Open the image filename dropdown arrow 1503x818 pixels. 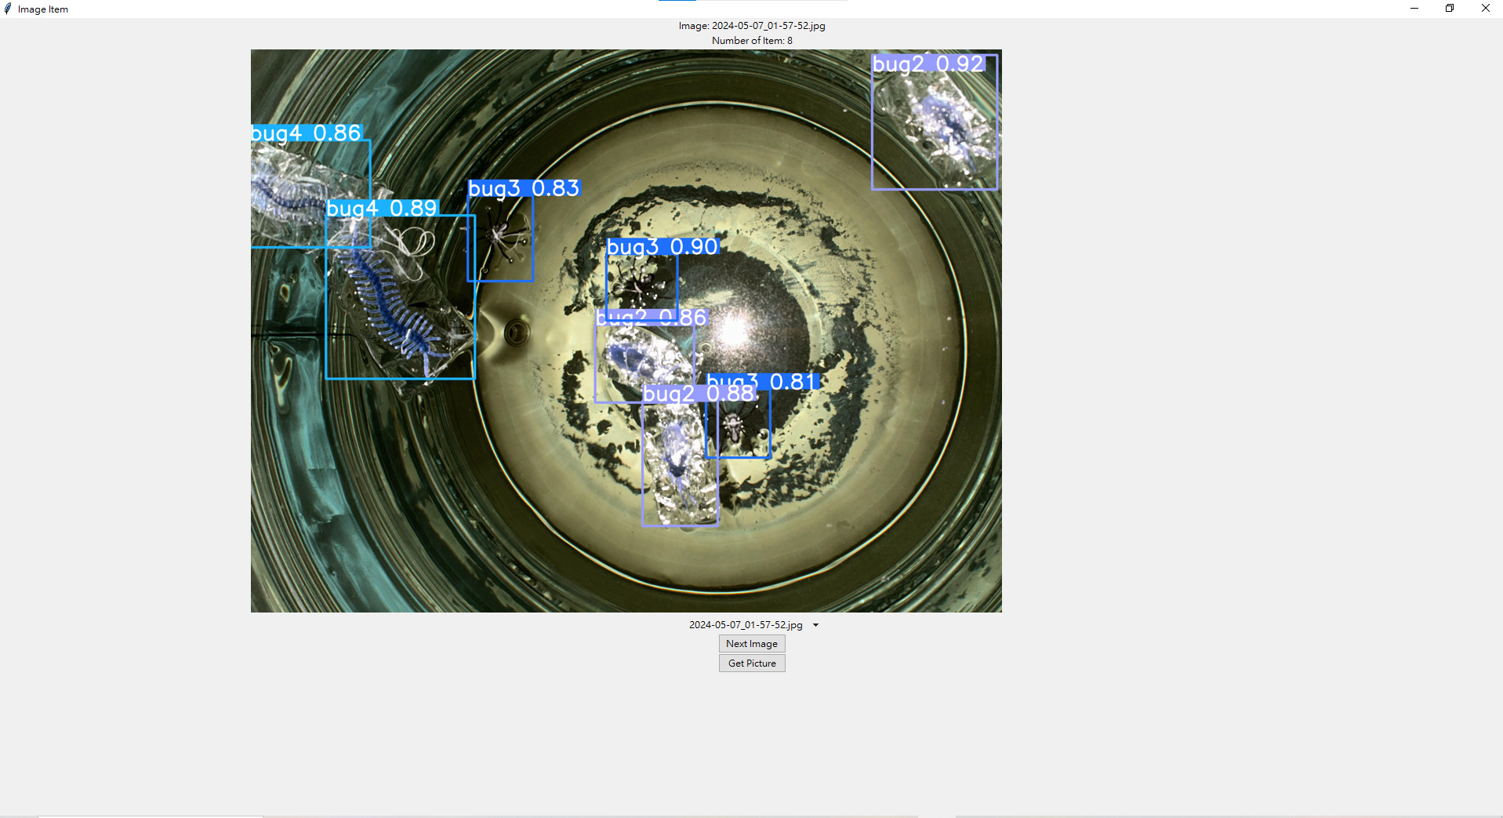click(815, 625)
